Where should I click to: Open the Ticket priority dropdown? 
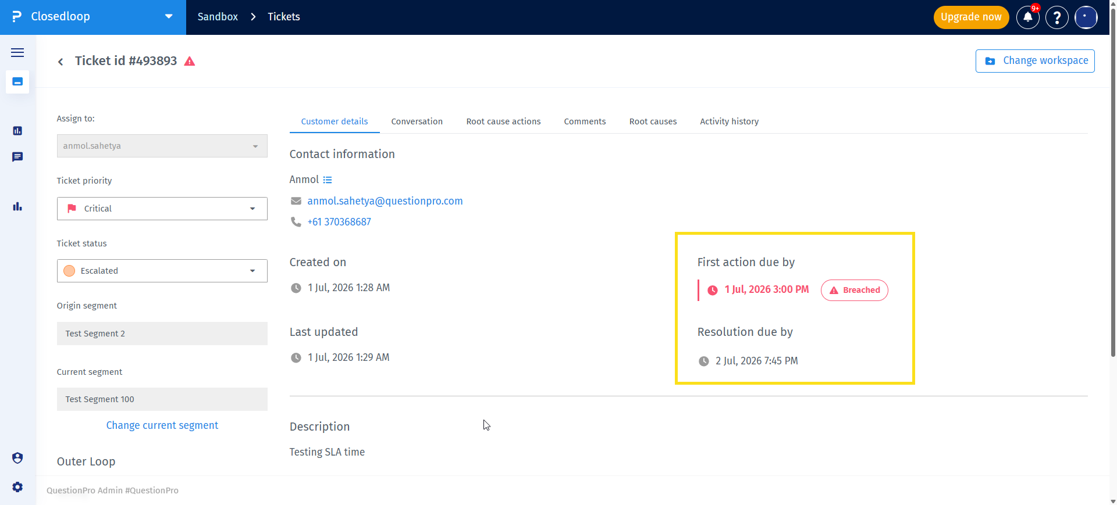tap(162, 209)
